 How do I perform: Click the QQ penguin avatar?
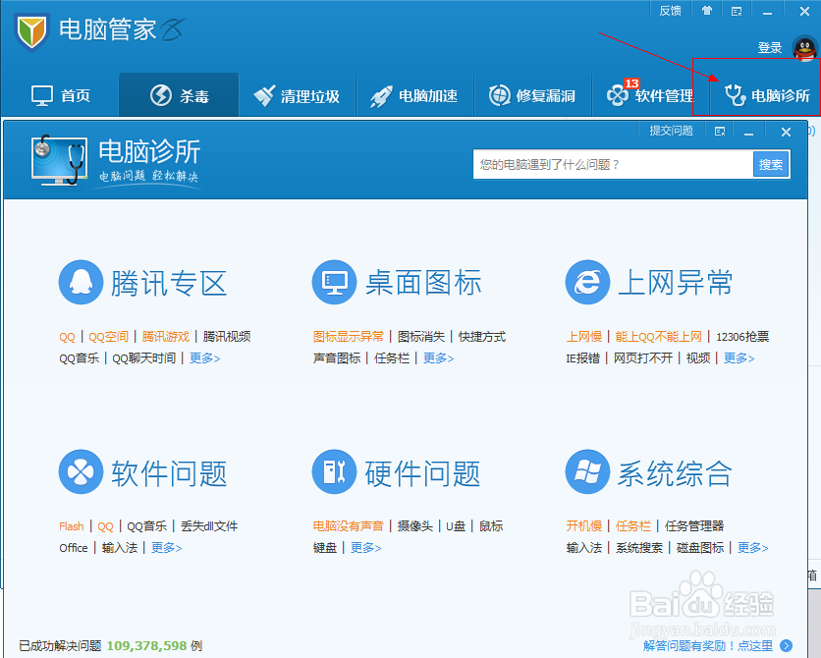[x=804, y=48]
